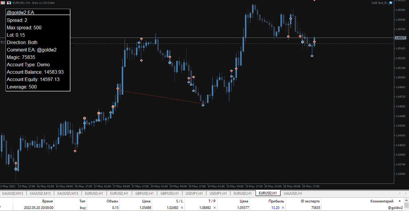Viewport: 409px width, 211px height.
Task: Close the position via x beside profit 13.20
Action: [x=282, y=208]
